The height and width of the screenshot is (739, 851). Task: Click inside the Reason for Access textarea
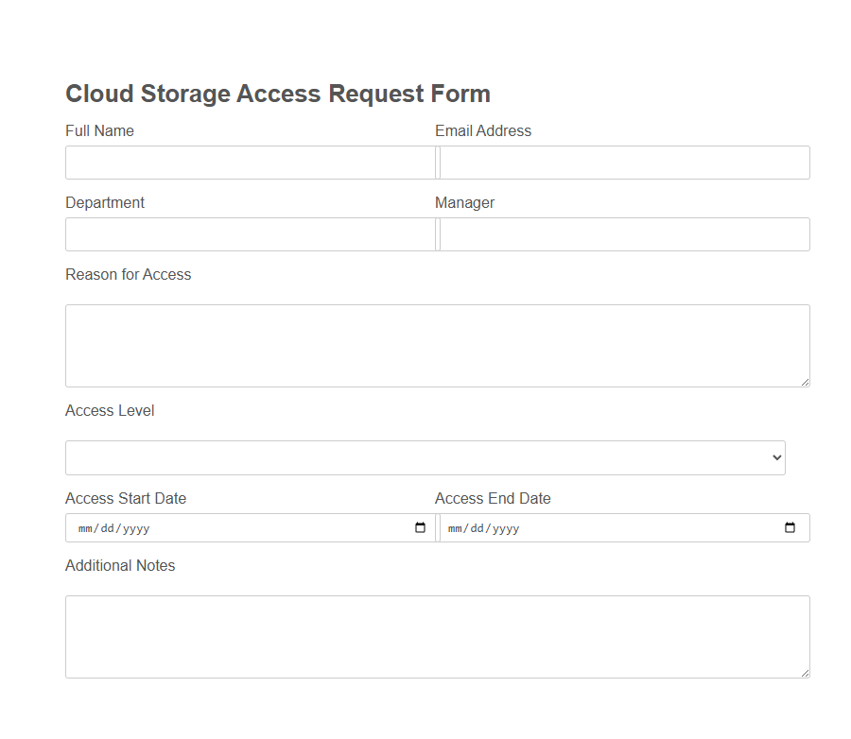(x=437, y=345)
